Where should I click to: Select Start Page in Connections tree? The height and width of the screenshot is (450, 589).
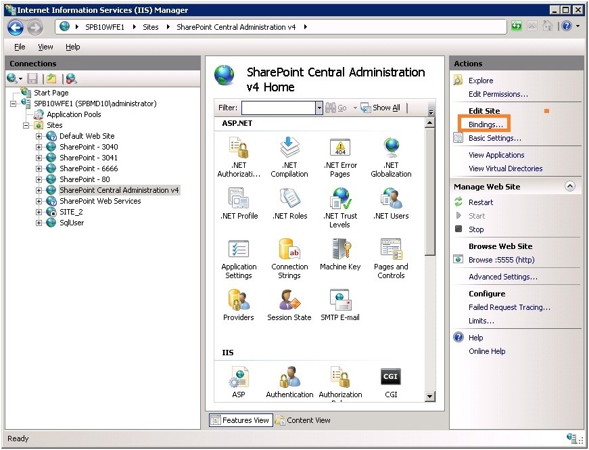51,93
